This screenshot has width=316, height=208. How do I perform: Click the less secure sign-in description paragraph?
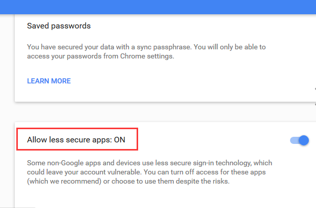coord(149,172)
